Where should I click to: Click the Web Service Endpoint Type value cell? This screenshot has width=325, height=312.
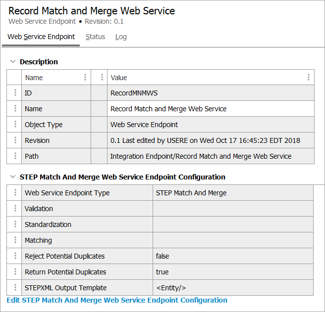[x=233, y=193]
